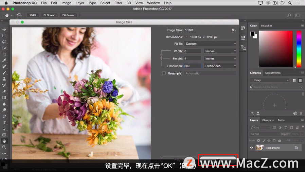Hide the Background layer eye icon
Screen dimensions: 305x172
pyautogui.click(x=252, y=148)
